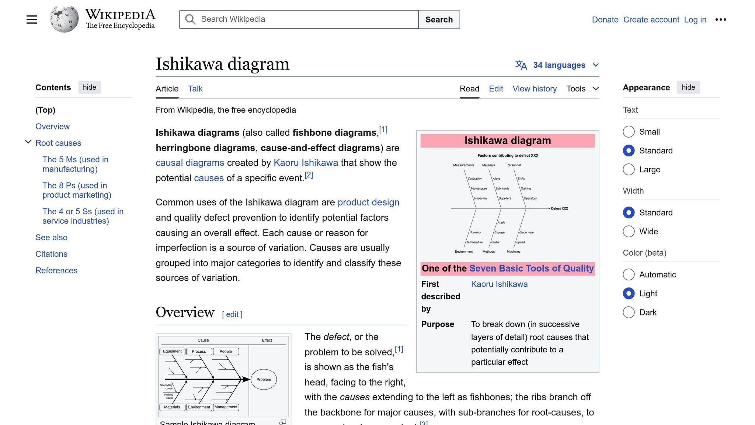Hide the Contents sidebar
The height and width of the screenshot is (425, 755).
coord(90,87)
